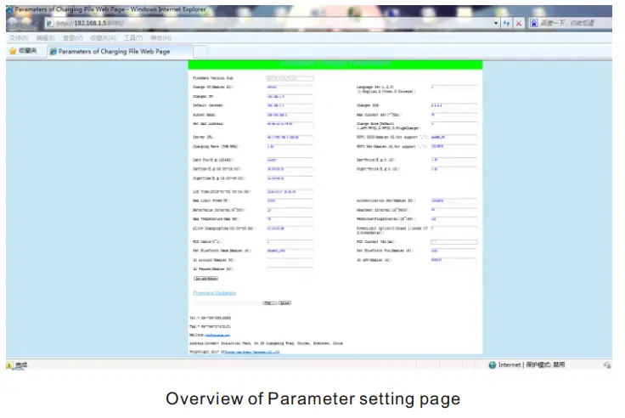Click the WIFI Key input field
The image size is (625, 418).
coord(453,146)
